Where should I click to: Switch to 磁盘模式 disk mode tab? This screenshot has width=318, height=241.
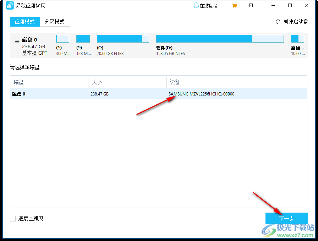pos(25,22)
